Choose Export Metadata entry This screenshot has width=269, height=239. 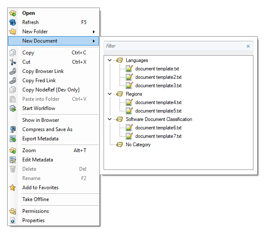[53, 139]
